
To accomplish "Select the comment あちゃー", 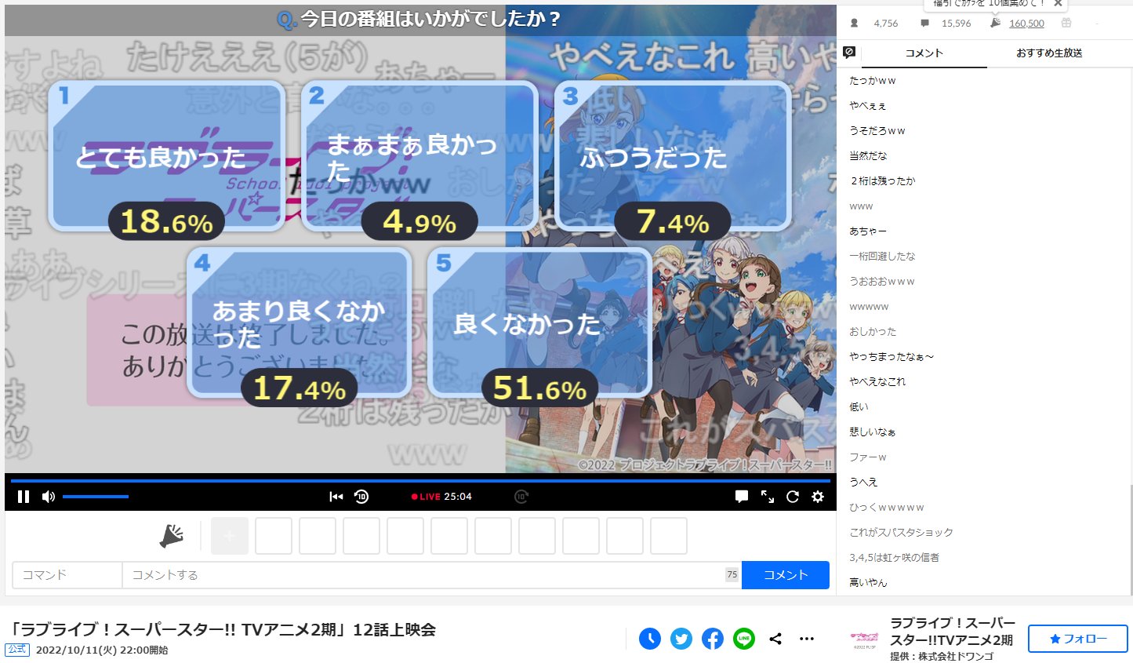I will pos(868,231).
